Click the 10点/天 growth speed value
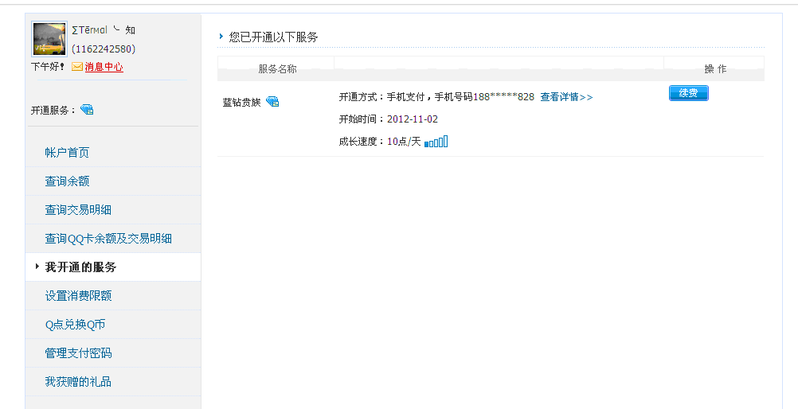This screenshot has height=409, width=798. (404, 142)
